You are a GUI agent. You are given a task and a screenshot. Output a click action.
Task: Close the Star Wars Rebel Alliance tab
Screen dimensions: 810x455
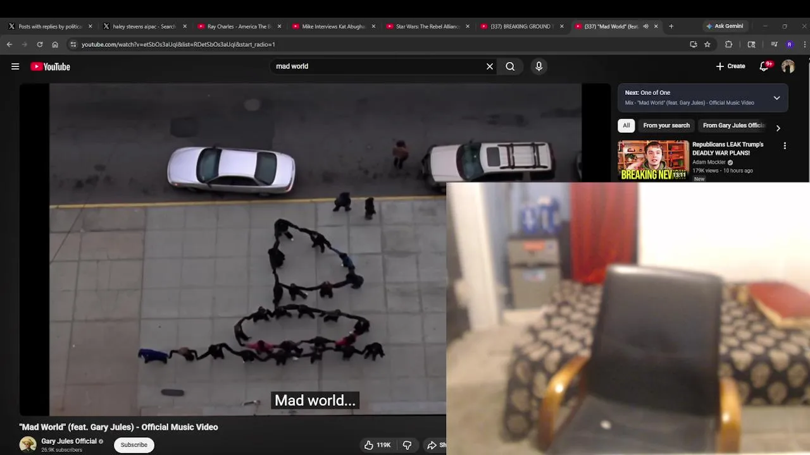click(468, 27)
